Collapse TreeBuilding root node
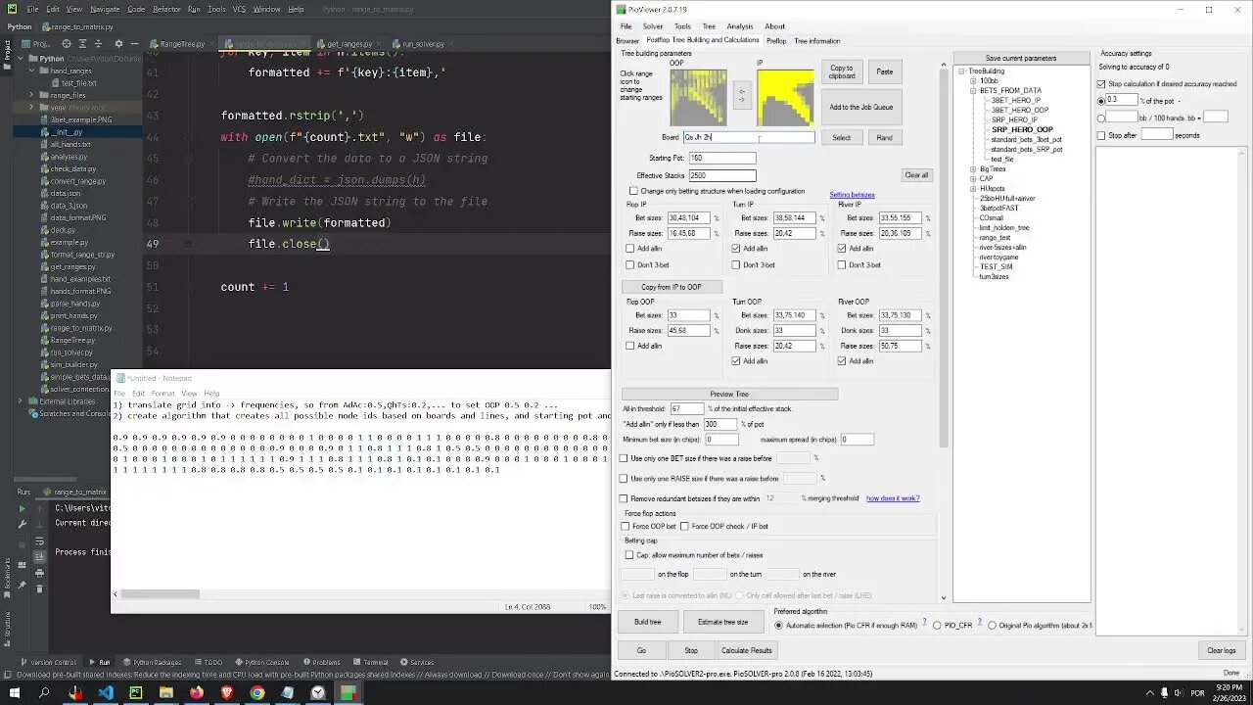Screen dimensions: 1253x705 tap(962, 71)
